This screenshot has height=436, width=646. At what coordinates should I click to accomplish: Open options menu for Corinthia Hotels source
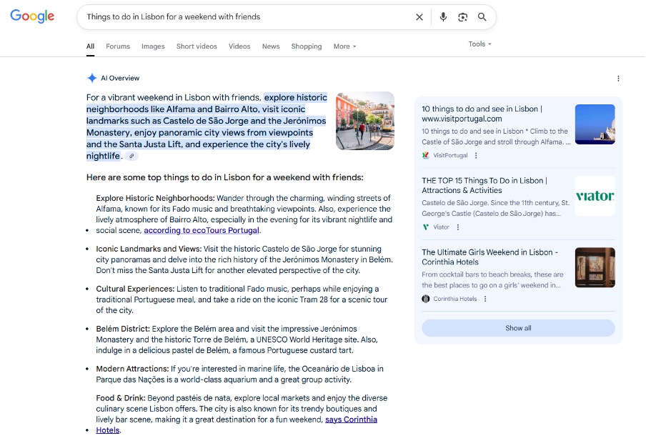pos(485,299)
